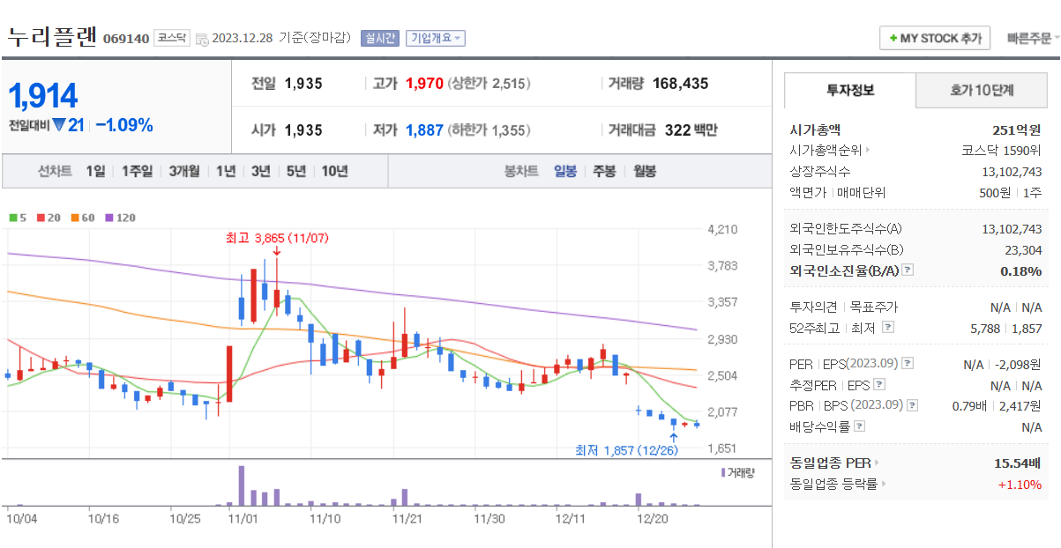
Task: Click the red 20-day moving average legend
Action: tap(49, 218)
